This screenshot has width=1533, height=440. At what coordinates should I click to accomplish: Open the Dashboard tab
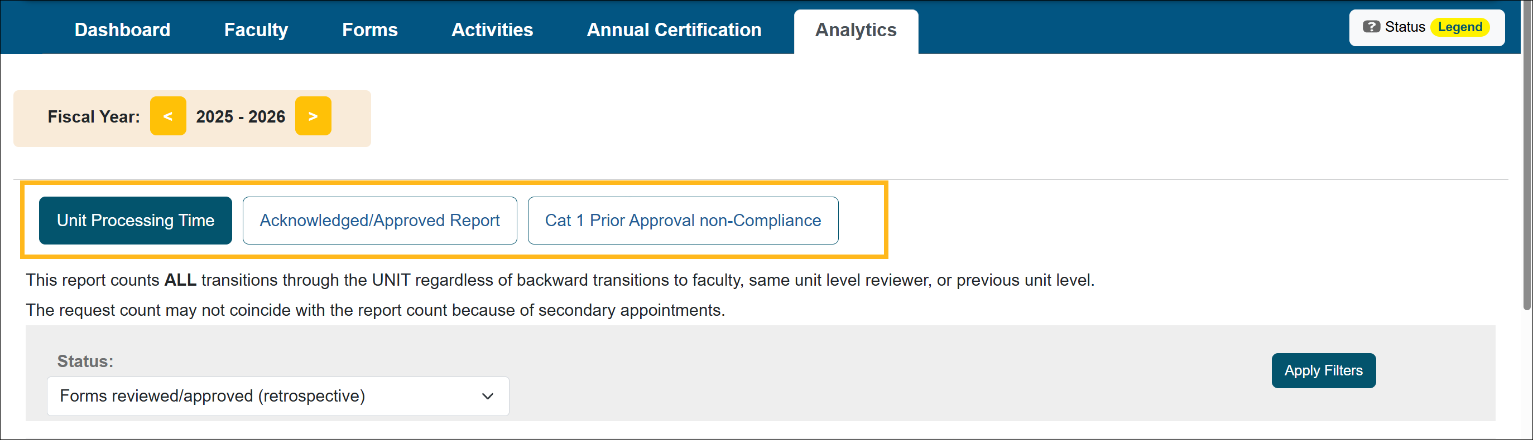[x=122, y=30]
